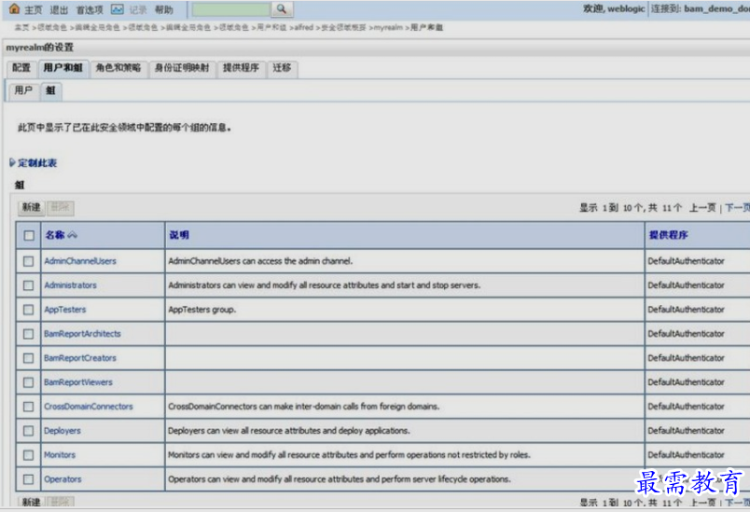The width and height of the screenshot is (750, 512).
Task: Select the 组 sub-tab
Action: pyautogui.click(x=50, y=90)
